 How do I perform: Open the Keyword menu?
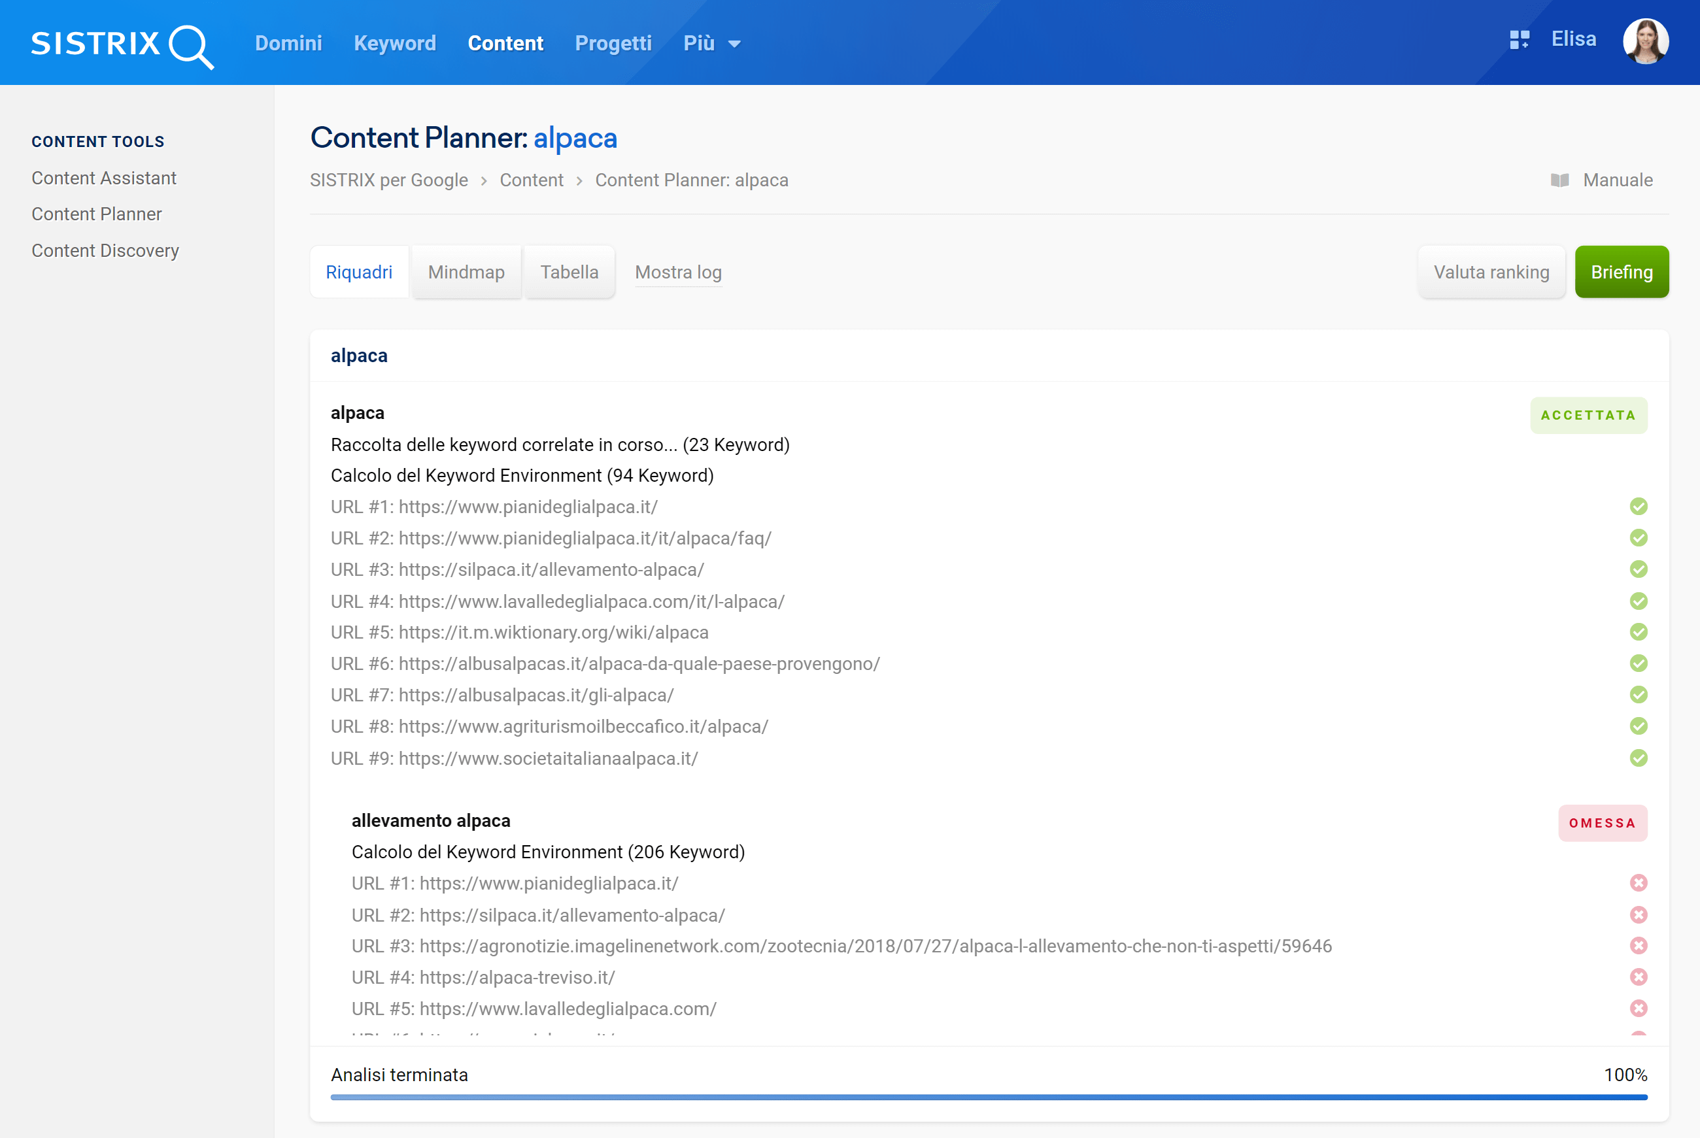tap(395, 44)
